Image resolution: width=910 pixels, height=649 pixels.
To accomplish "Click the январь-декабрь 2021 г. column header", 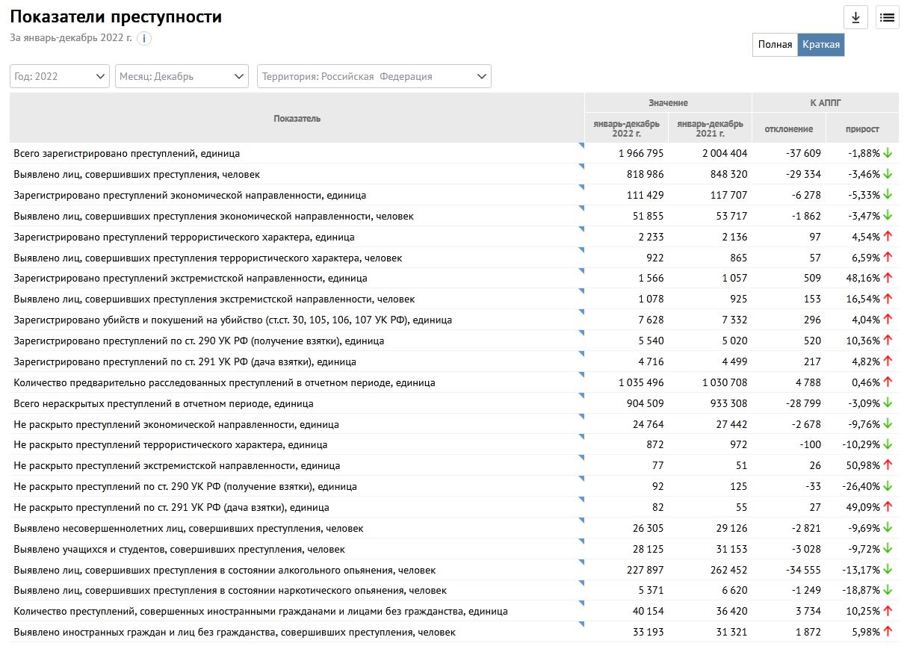I will (x=710, y=128).
